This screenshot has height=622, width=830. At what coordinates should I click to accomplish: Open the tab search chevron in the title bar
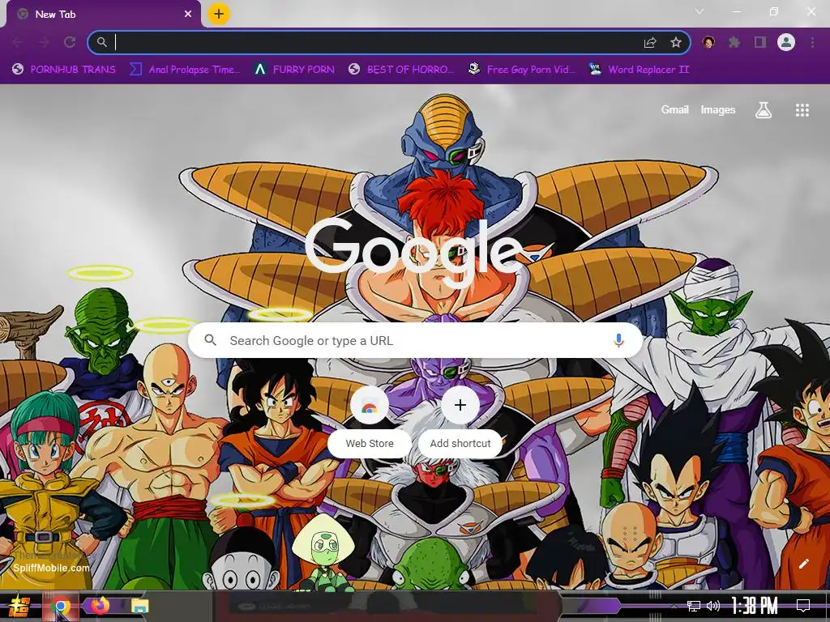click(x=700, y=11)
